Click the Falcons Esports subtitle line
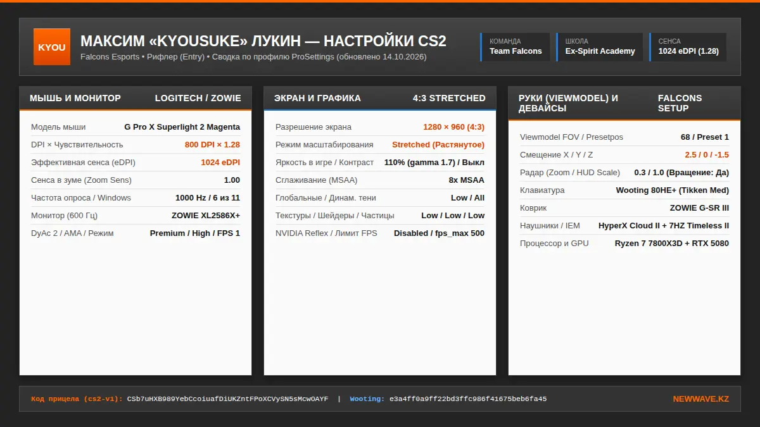This screenshot has height=427, width=760. (x=253, y=56)
